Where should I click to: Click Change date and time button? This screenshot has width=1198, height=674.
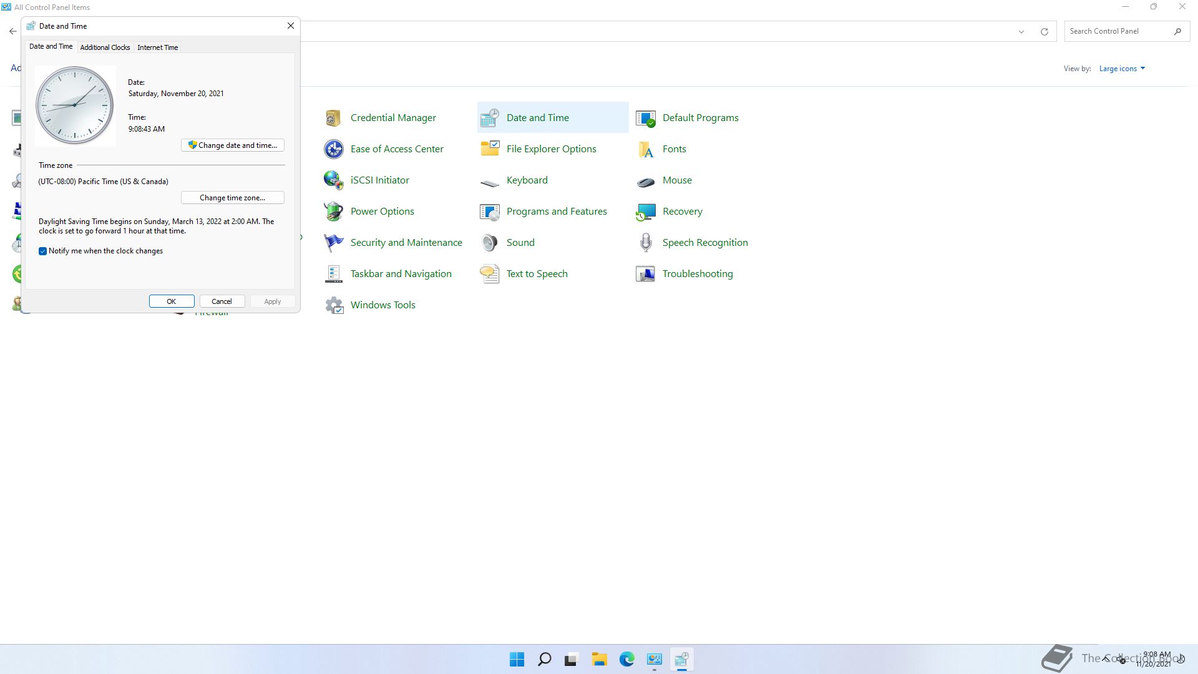point(233,145)
